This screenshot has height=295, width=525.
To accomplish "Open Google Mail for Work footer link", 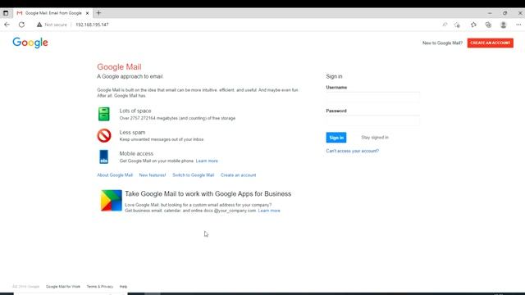I will 63,286.
